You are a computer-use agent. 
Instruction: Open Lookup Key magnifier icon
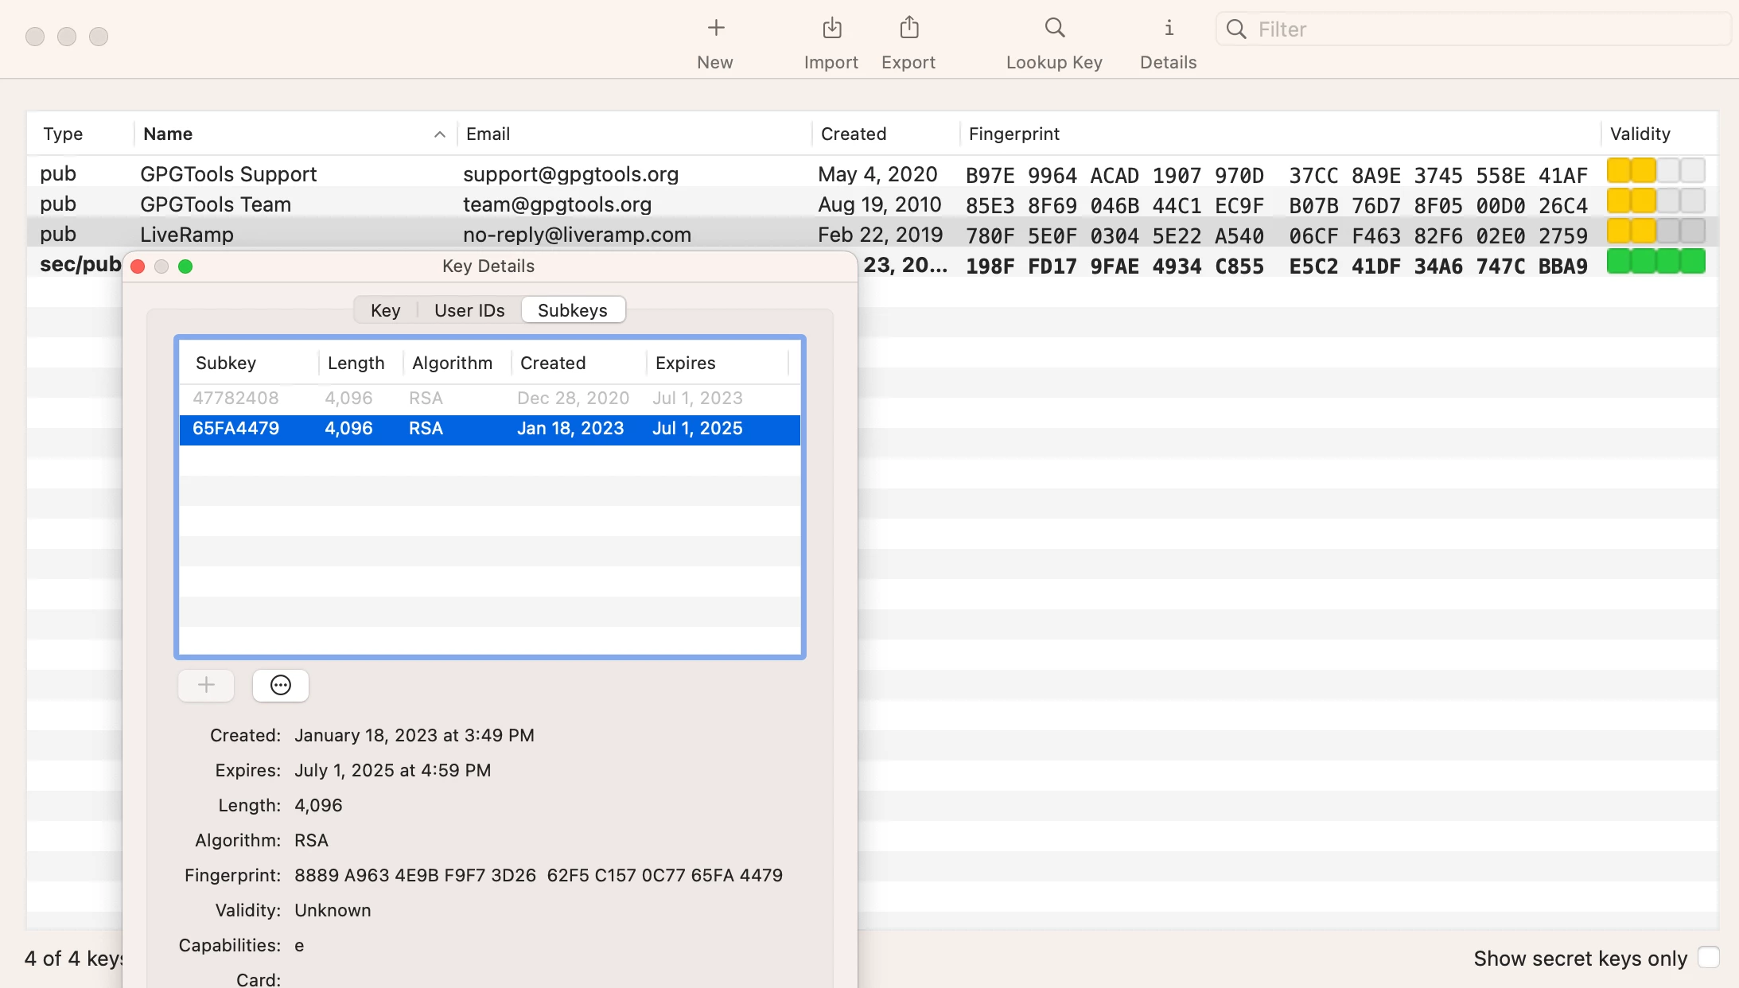[x=1054, y=29]
